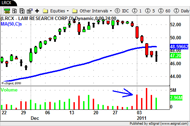Switch to the 60 minute interval
Screen dimensions: 190x126
point(168,11)
